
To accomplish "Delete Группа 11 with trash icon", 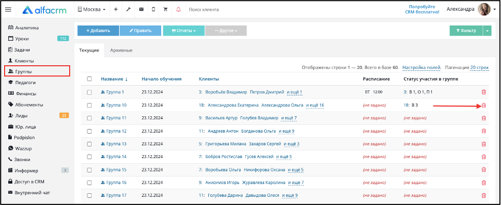I will [484, 118].
